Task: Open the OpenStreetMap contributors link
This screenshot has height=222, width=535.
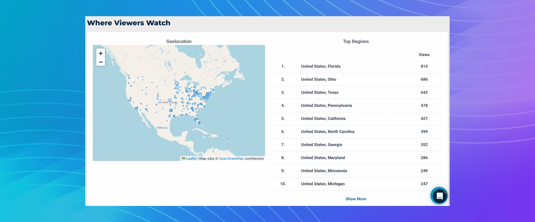Action: pos(231,158)
